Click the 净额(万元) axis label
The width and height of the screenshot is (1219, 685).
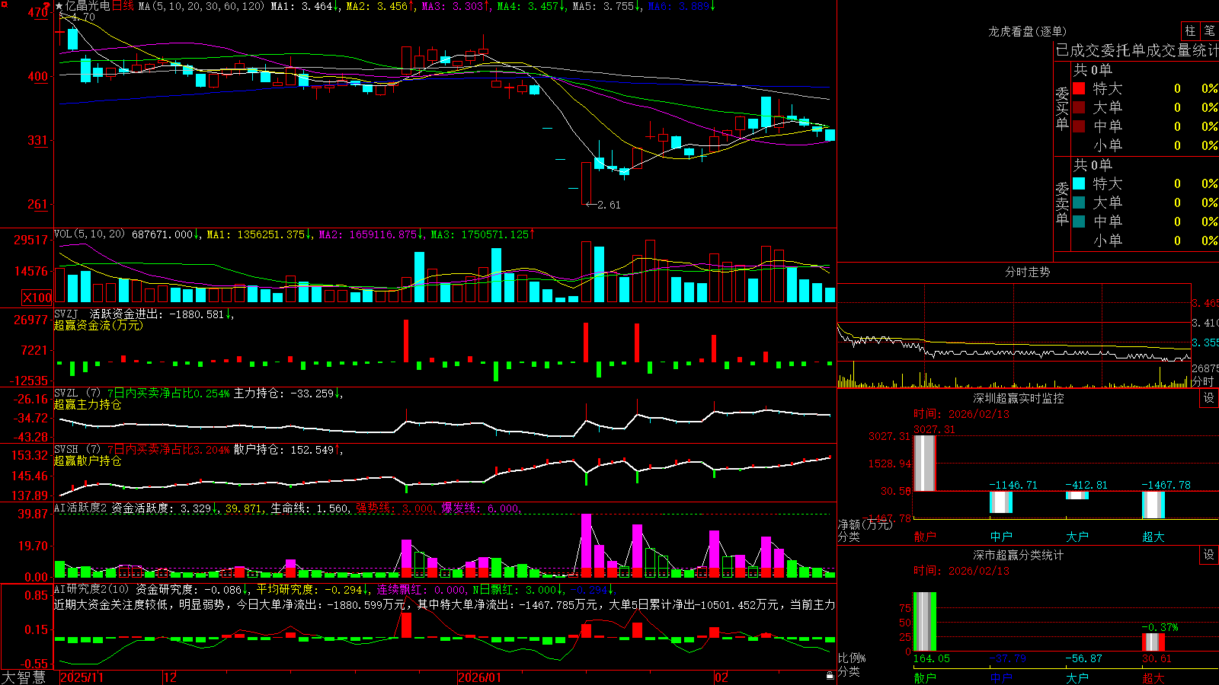coord(865,524)
